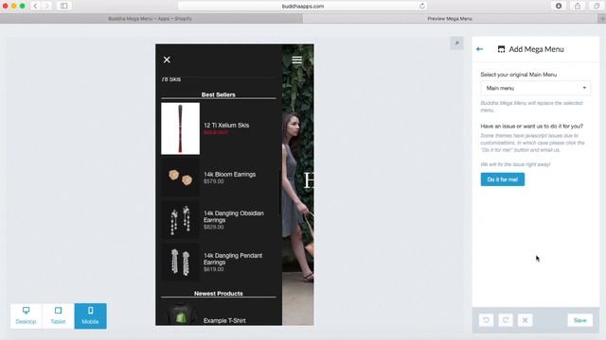This screenshot has height=340, width=606.
Task: Show all tabs using tab overview icon
Action: click(597, 6)
